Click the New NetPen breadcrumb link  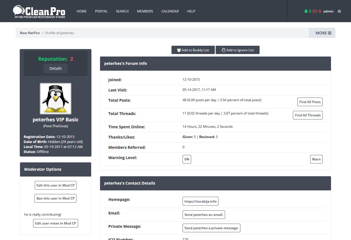click(30, 33)
